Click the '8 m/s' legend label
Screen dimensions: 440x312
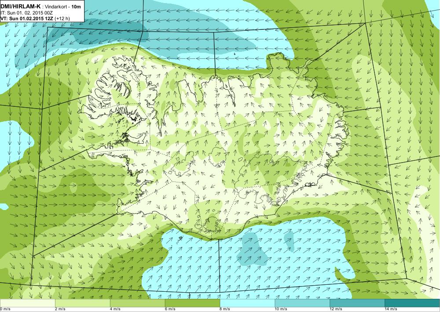tap(225, 309)
